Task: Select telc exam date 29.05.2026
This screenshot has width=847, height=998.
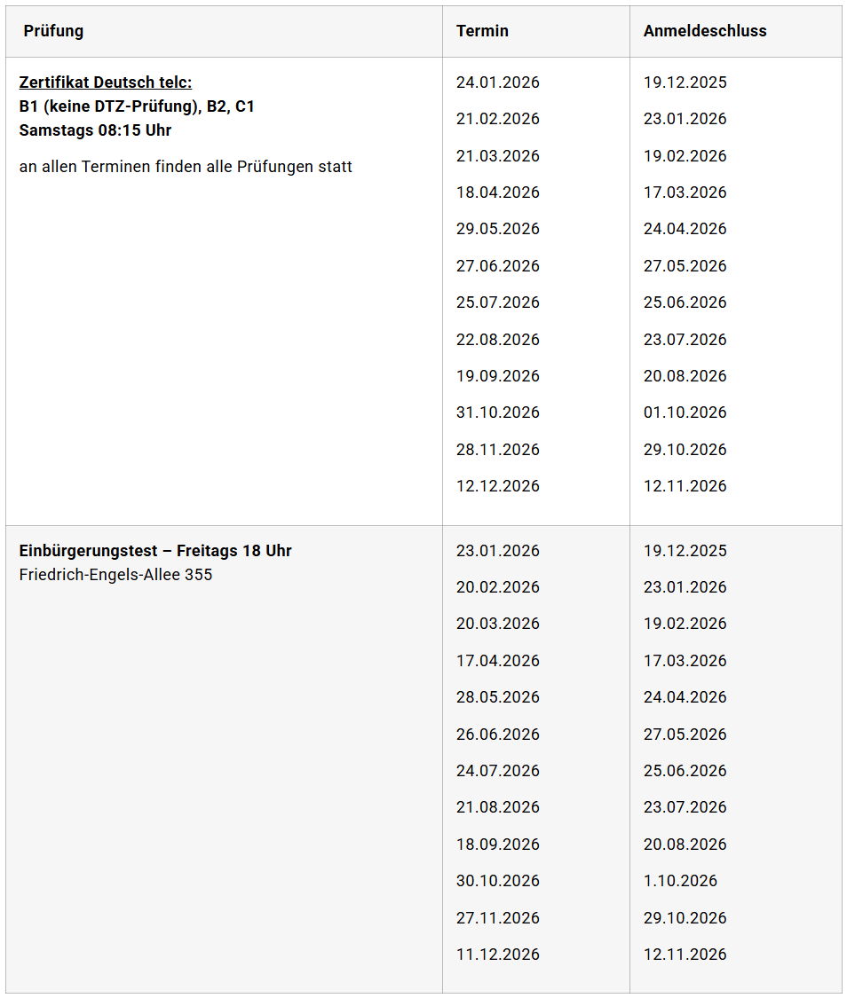Action: coord(497,229)
